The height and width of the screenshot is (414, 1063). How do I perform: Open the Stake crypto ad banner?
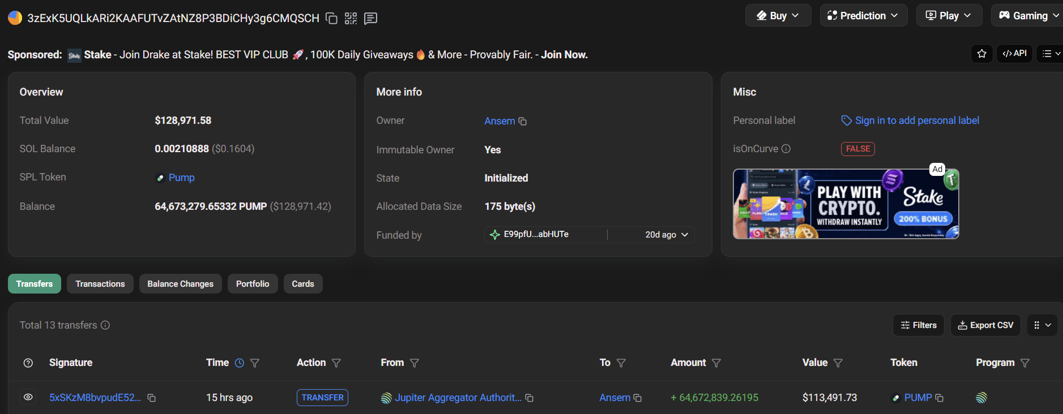click(846, 204)
